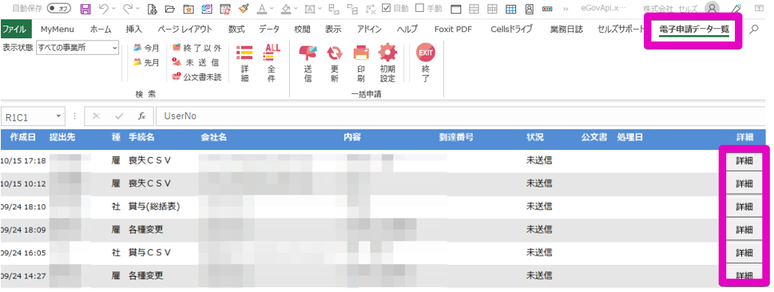Screen dimensions: 774x292
Task: Show all entries with 全件 icon
Action: tap(272, 63)
